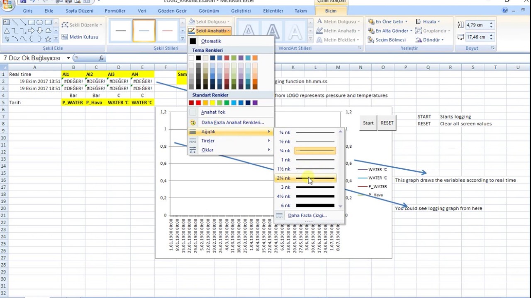Select the Biçim drawing tools tab
The image size is (531, 298).
[x=331, y=11]
